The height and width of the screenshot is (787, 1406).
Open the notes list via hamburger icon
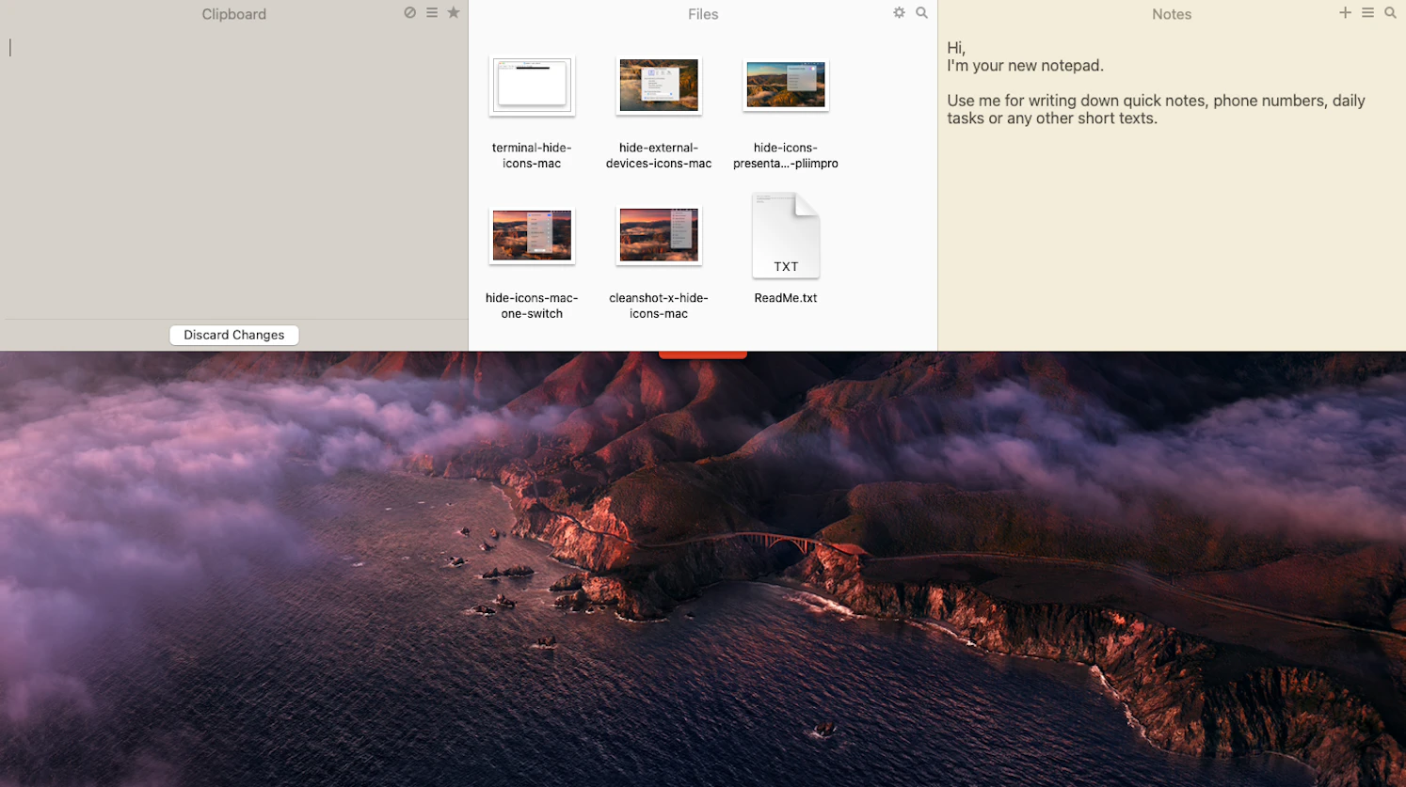1368,12
